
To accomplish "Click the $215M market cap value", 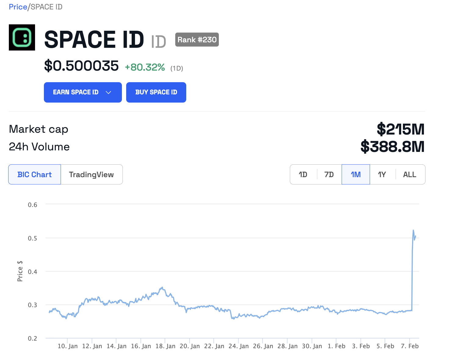I will (400, 129).
